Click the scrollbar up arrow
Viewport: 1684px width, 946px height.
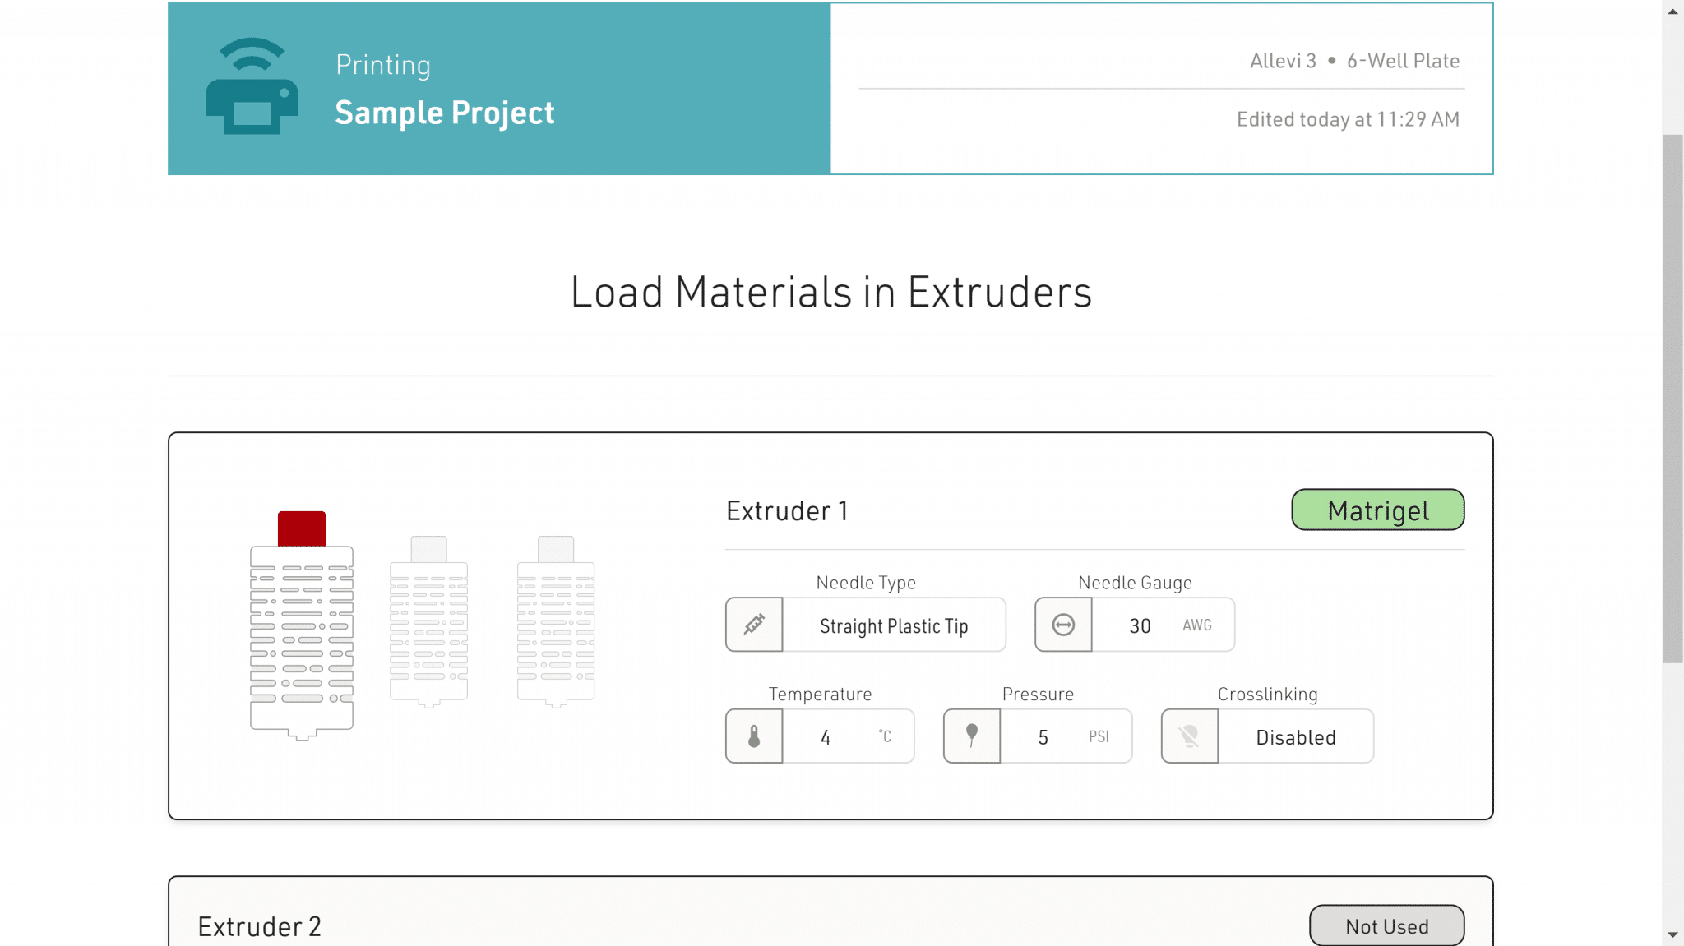click(1672, 12)
